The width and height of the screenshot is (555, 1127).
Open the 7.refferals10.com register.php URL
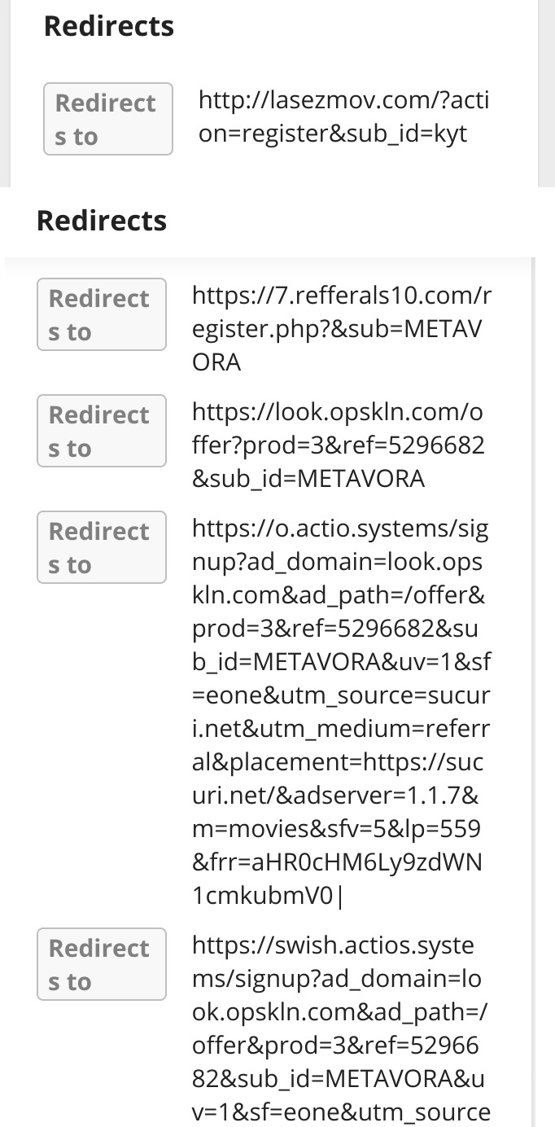[342, 328]
